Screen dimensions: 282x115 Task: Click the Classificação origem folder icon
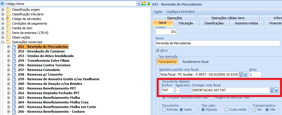pyautogui.click(x=8, y=10)
